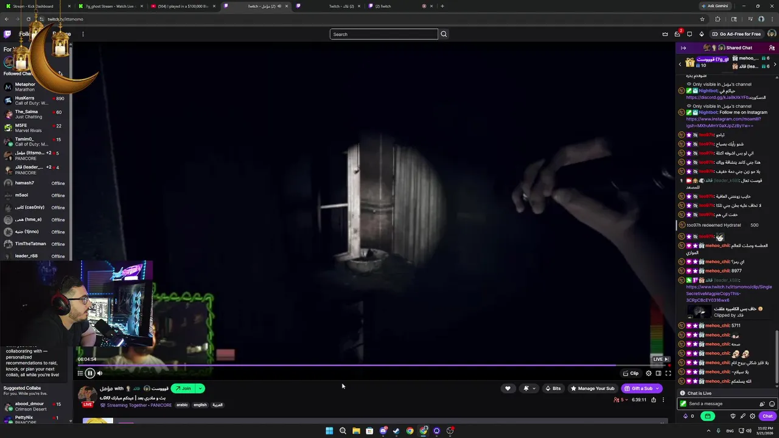Open the M5FE Marvel Rivals channel
The image size is (779, 438).
35,128
